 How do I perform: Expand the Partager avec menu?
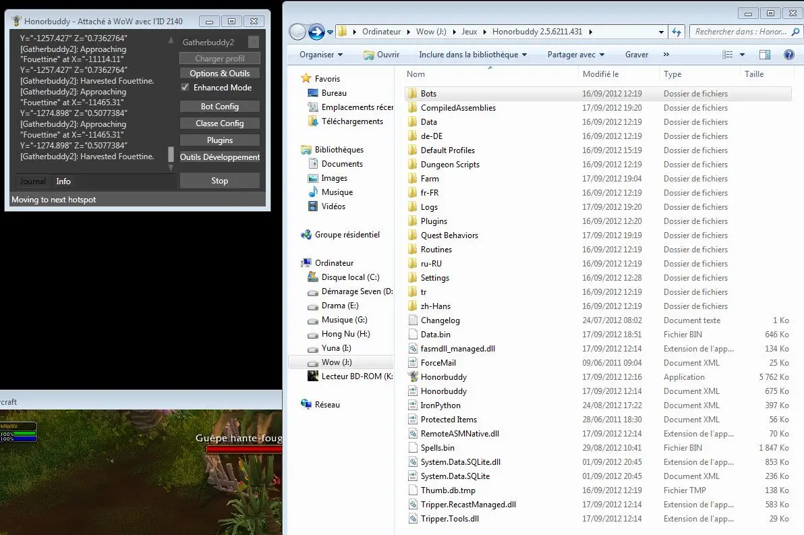pyautogui.click(x=575, y=55)
